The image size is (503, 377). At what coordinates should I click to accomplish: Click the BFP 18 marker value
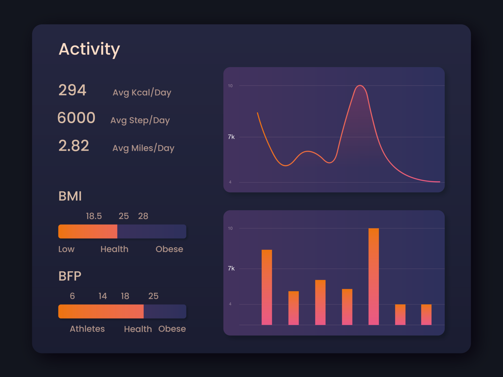(x=125, y=296)
